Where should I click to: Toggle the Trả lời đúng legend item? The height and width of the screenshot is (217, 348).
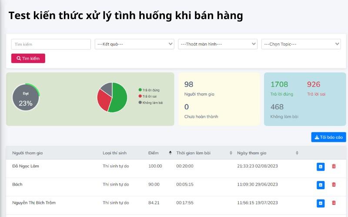click(x=149, y=90)
